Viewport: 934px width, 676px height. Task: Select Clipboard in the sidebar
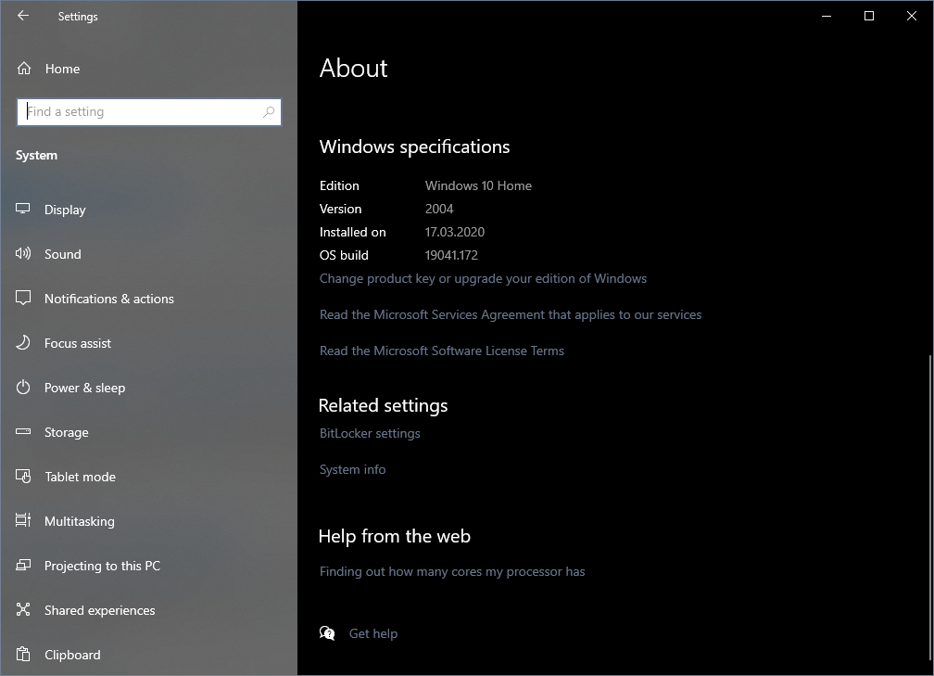click(72, 655)
